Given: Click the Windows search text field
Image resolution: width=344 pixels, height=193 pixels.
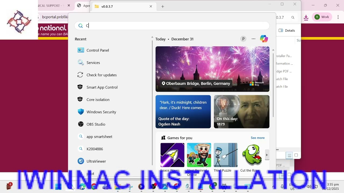Looking at the screenshot, I should pos(172,26).
